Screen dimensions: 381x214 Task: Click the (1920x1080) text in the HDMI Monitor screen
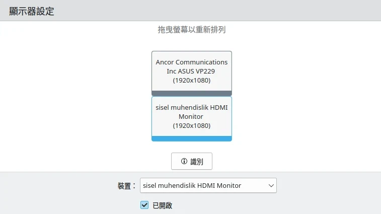(x=191, y=125)
